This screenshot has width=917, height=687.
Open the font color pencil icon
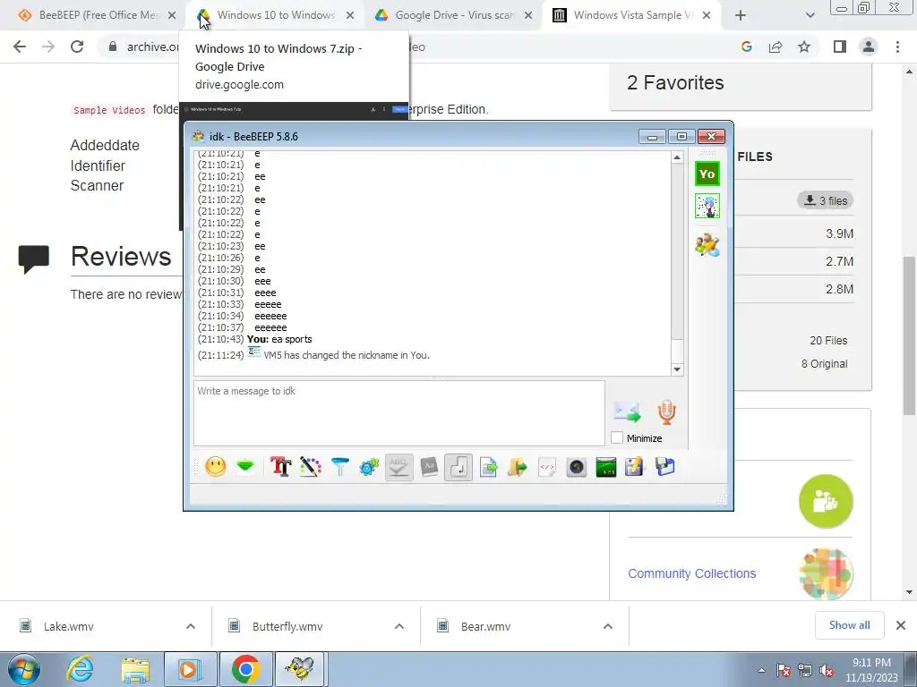click(311, 467)
